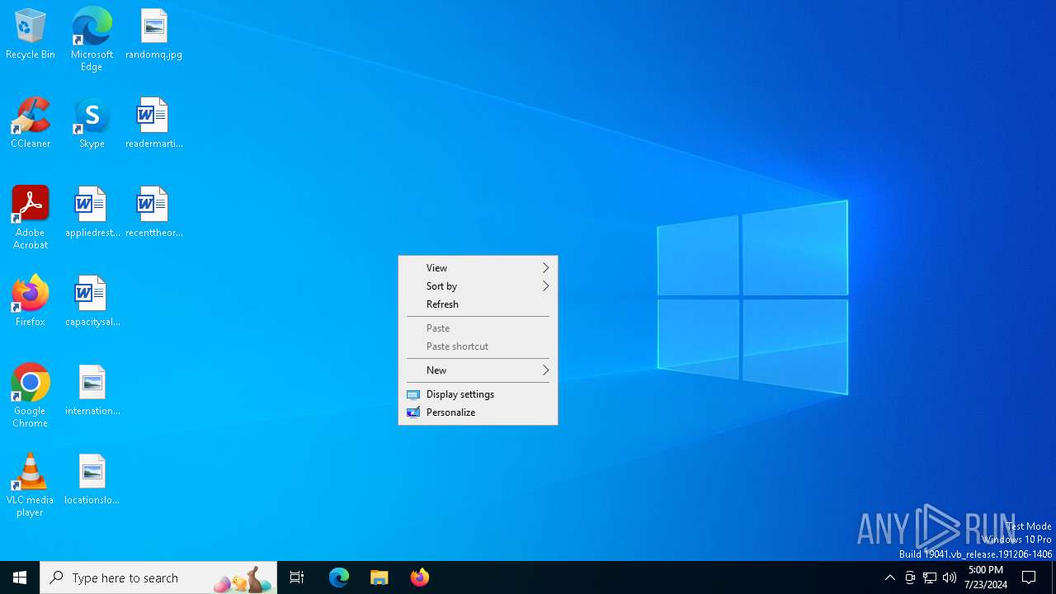Open Display settings from the context menu
Screen dimensions: 1056x594
[478, 394]
